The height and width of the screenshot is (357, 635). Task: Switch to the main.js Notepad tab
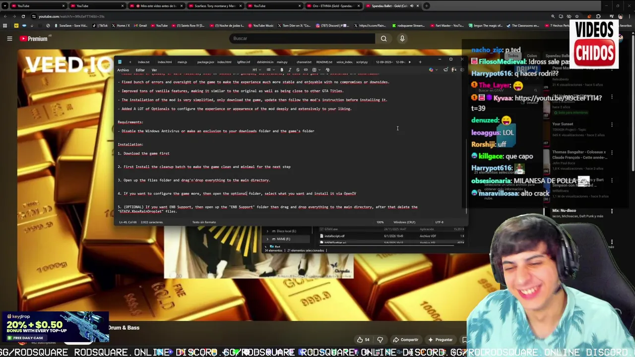(182, 62)
